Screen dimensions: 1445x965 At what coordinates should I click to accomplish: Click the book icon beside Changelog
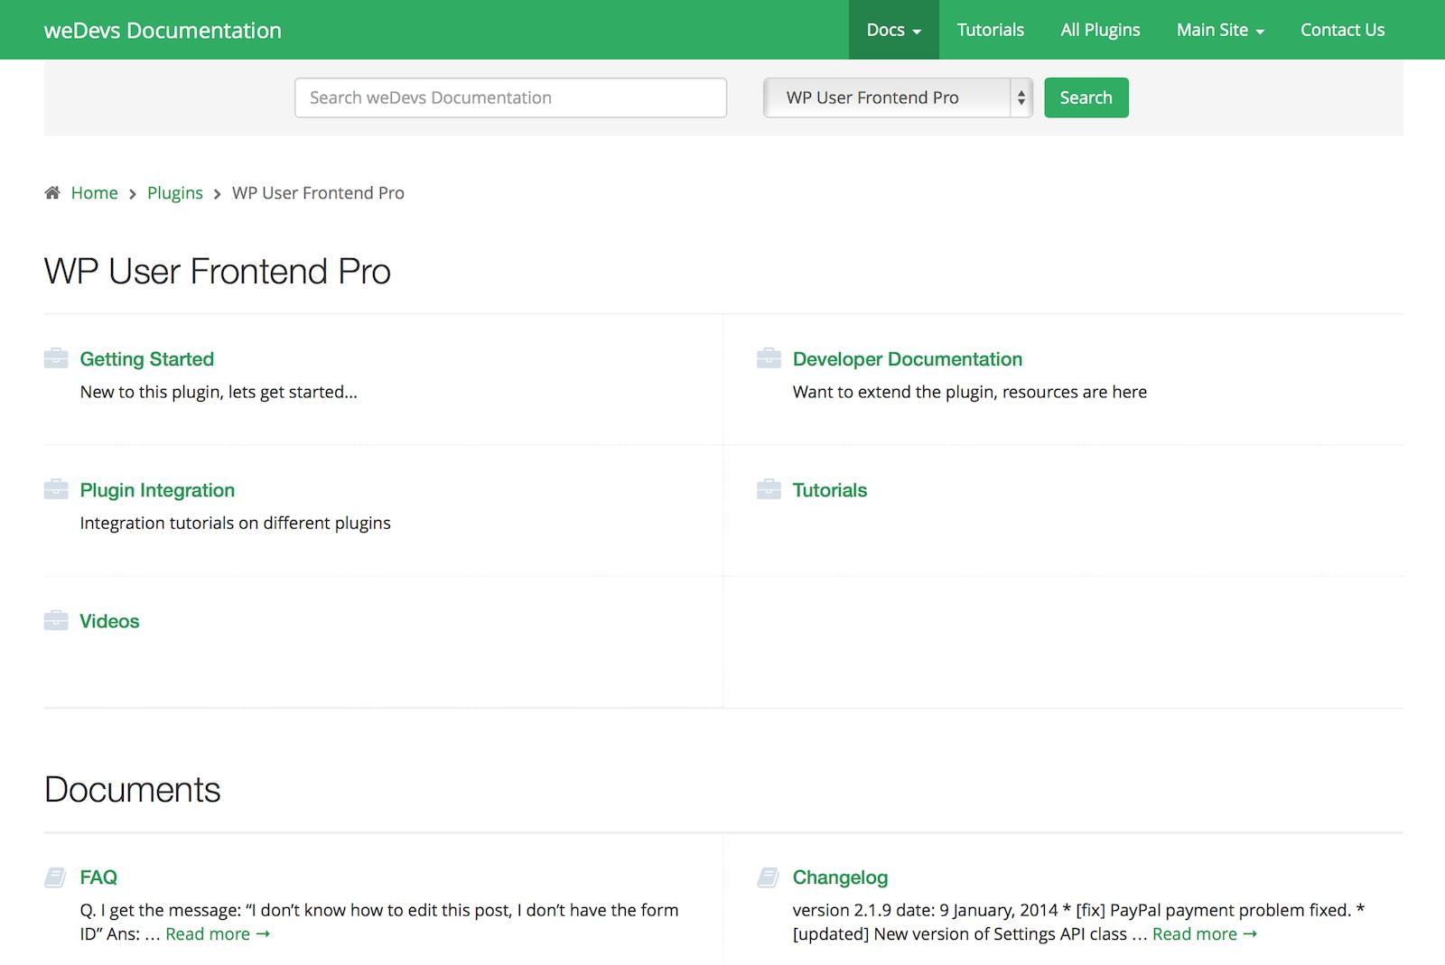(x=769, y=877)
